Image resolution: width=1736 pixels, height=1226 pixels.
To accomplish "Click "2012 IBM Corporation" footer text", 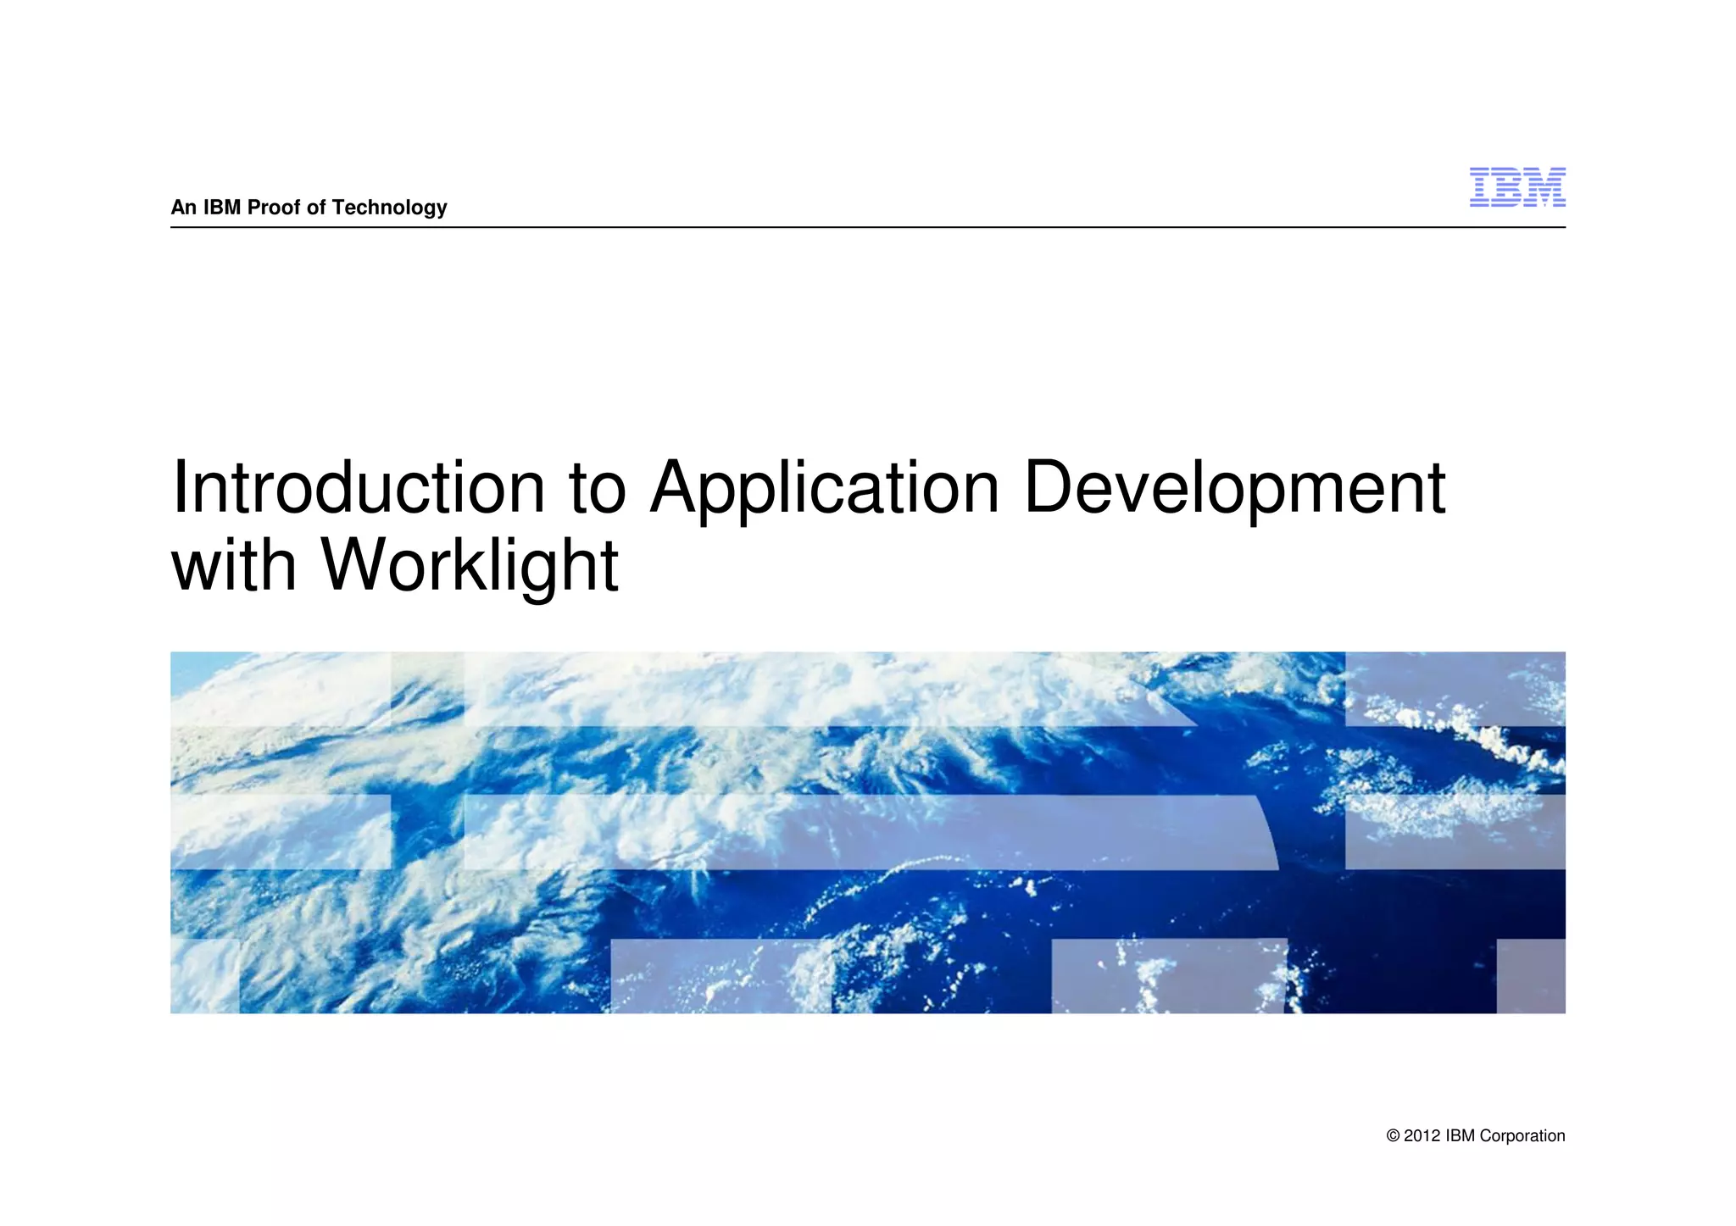I will tap(1483, 1136).
